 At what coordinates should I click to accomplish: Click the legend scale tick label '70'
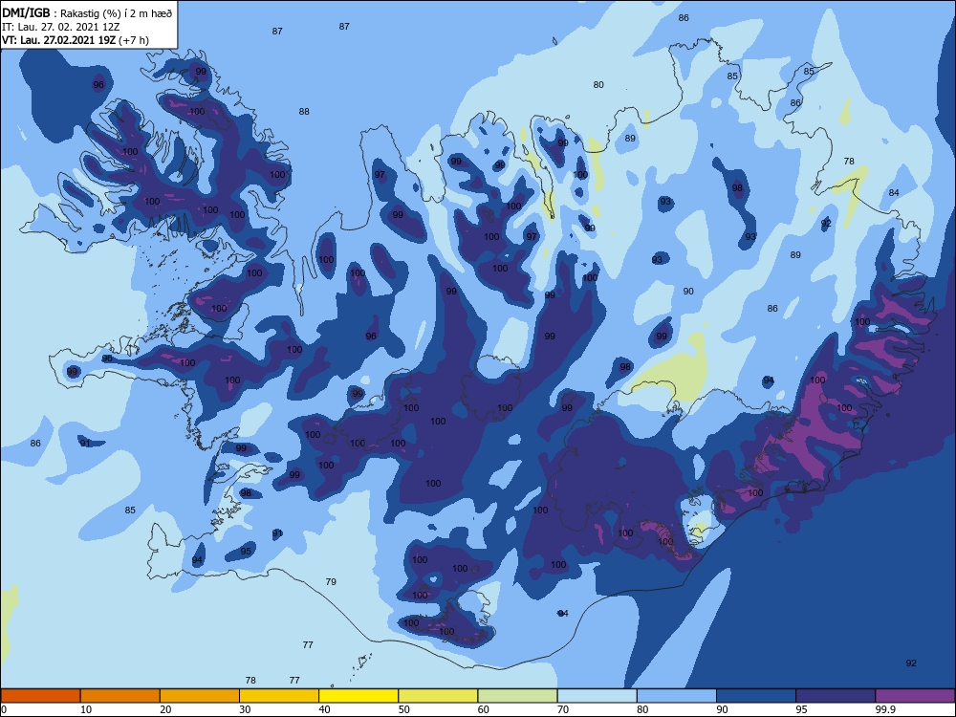click(x=563, y=709)
